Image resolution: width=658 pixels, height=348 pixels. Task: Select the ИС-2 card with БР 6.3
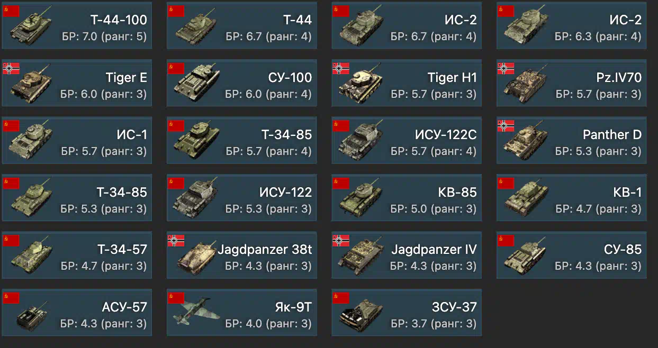572,26
